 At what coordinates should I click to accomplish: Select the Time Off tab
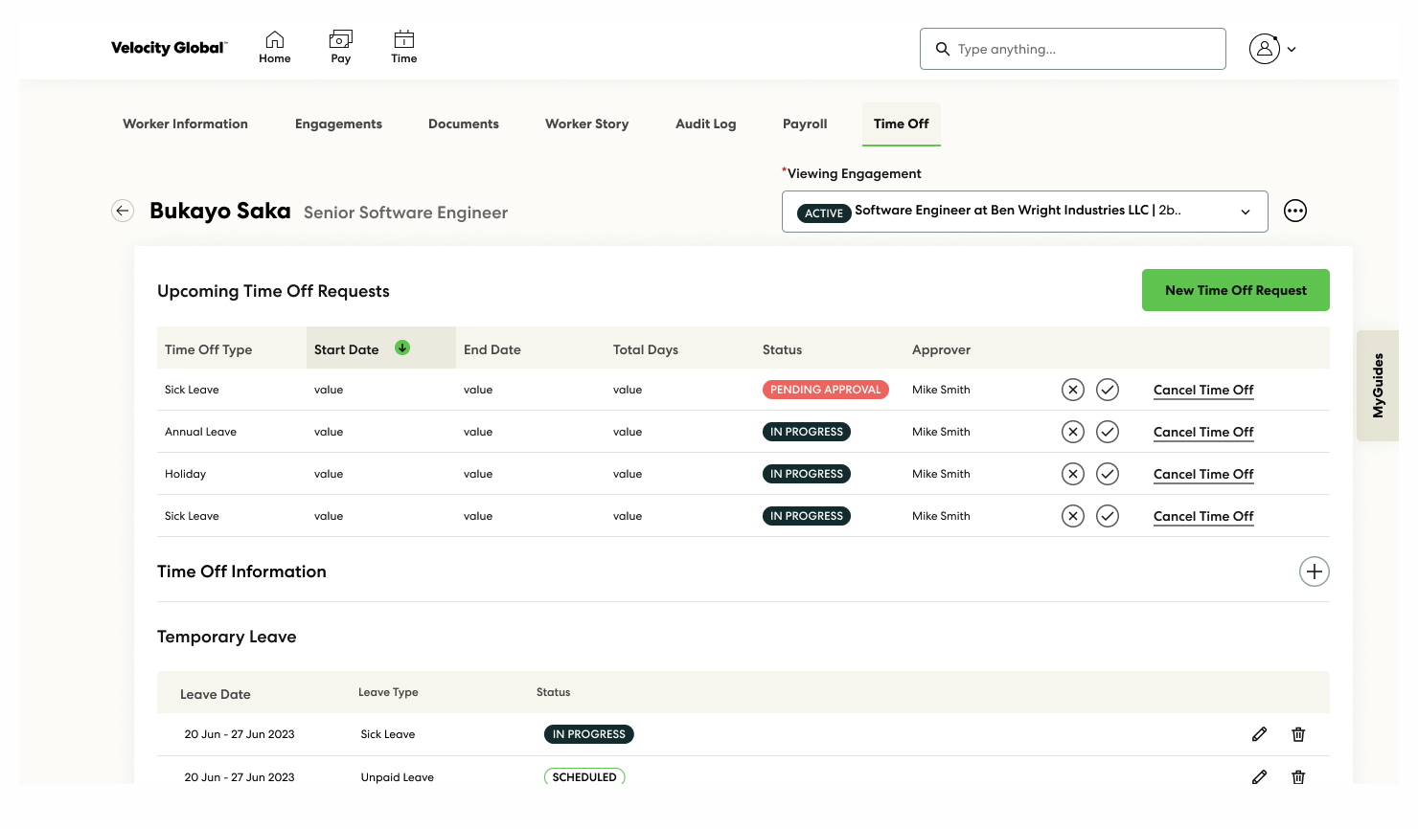(902, 123)
